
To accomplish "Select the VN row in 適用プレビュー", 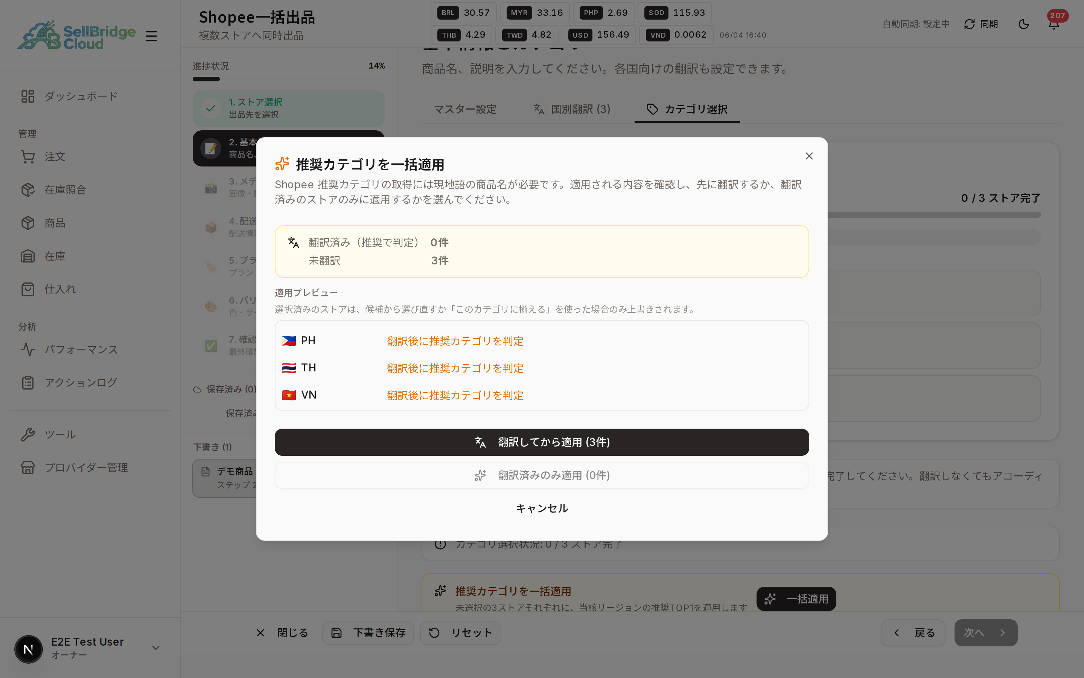I will tap(542, 395).
